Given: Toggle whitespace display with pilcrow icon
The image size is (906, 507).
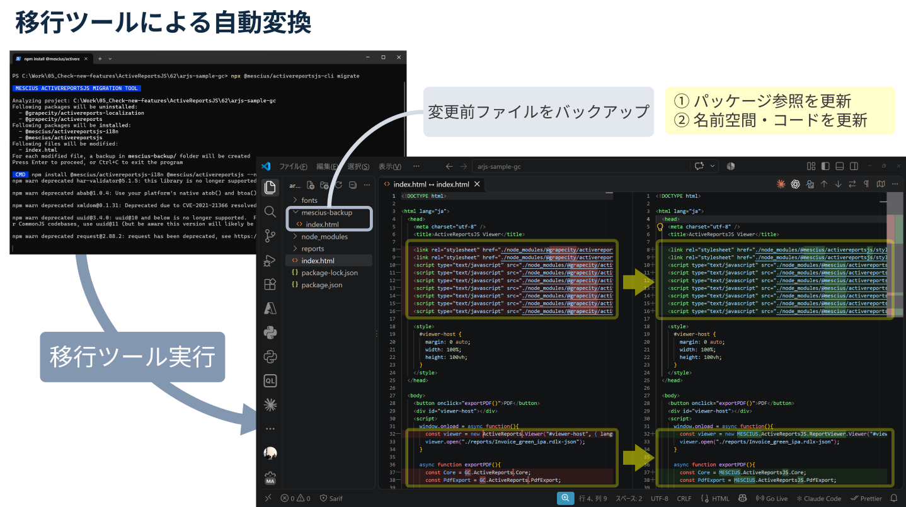Looking at the screenshot, I should (866, 184).
